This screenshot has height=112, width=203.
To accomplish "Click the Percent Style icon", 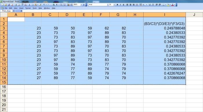I will (x=144, y=5).
